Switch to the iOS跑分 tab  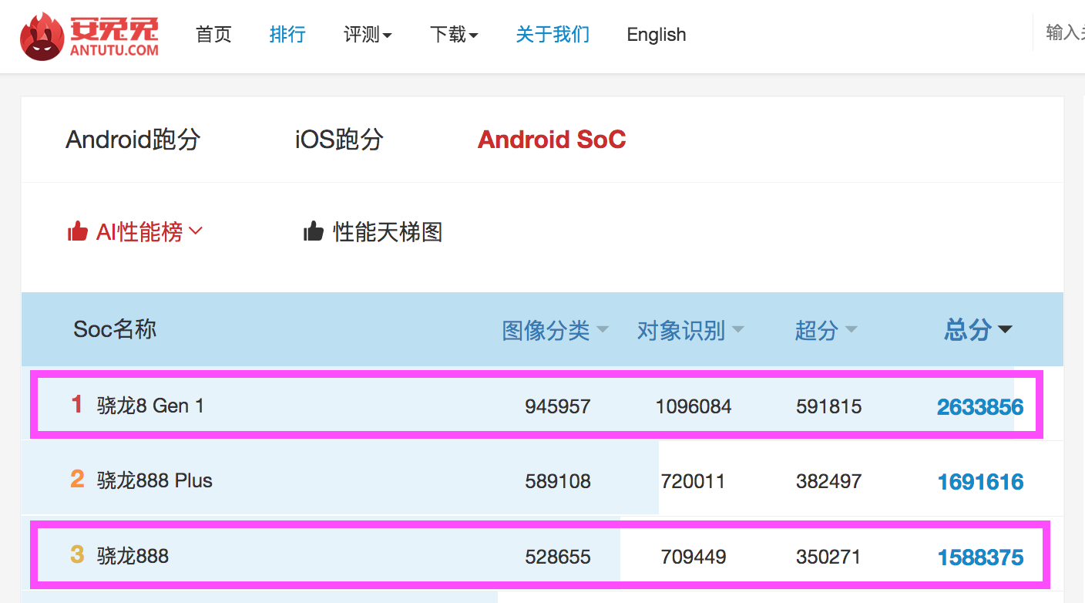click(x=339, y=140)
